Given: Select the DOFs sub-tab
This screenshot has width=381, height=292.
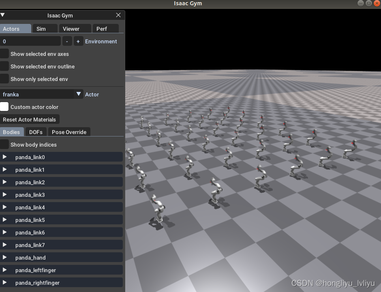Looking at the screenshot, I should [36, 132].
